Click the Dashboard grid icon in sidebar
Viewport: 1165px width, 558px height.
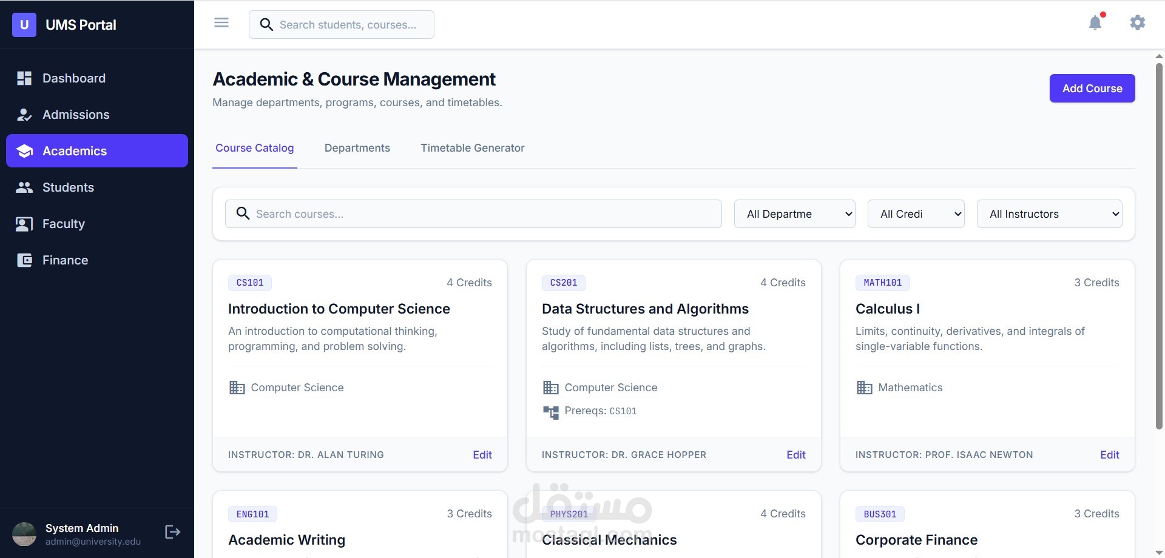pyautogui.click(x=24, y=78)
